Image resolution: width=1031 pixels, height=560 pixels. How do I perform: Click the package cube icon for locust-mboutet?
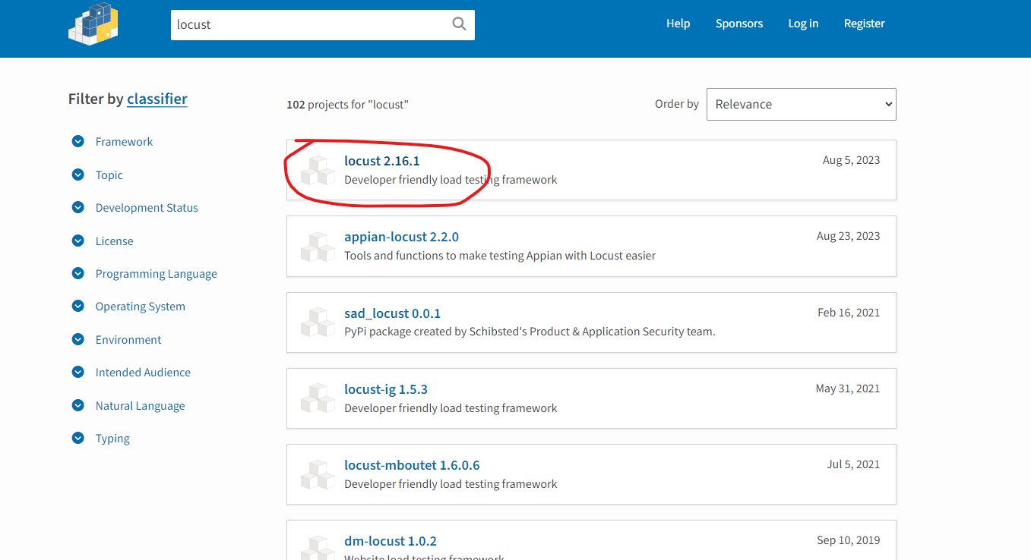[318, 474]
